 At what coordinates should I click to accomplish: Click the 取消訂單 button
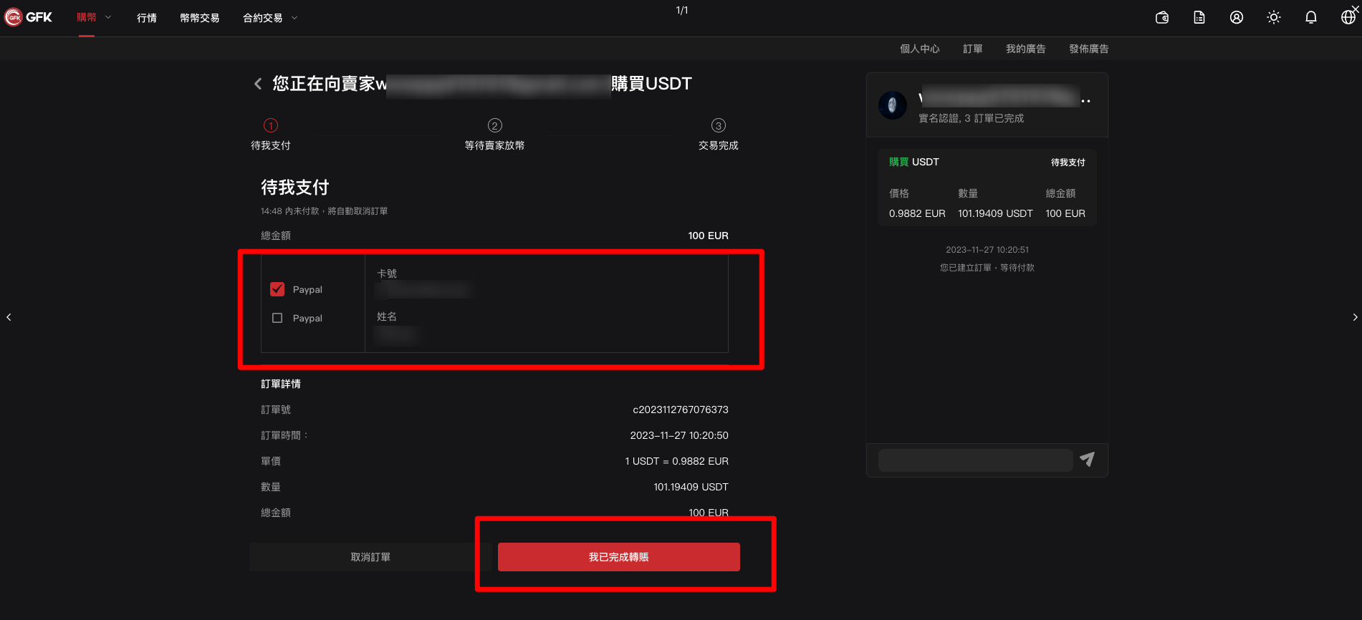pyautogui.click(x=370, y=557)
